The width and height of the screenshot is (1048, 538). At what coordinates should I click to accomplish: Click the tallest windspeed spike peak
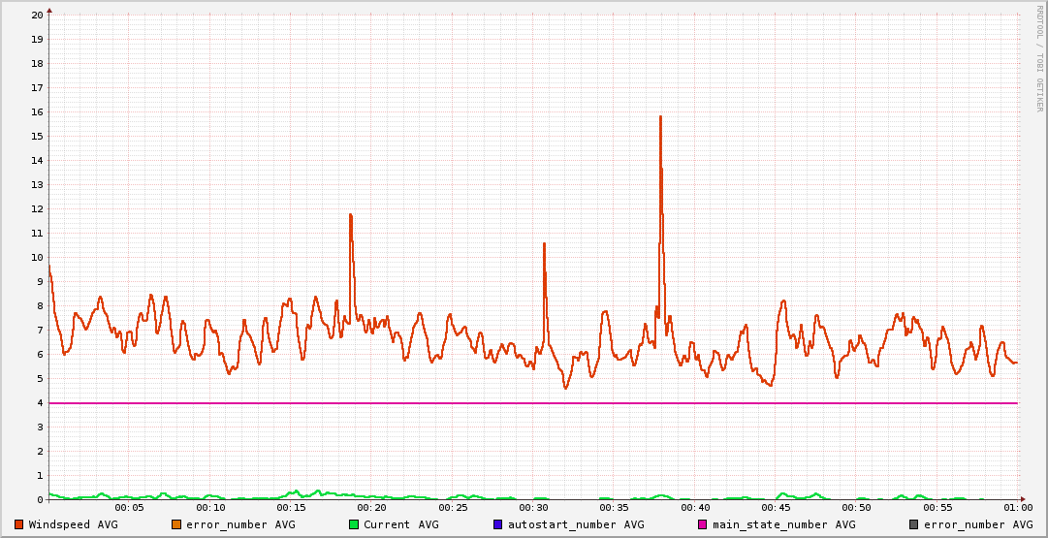[x=660, y=117]
